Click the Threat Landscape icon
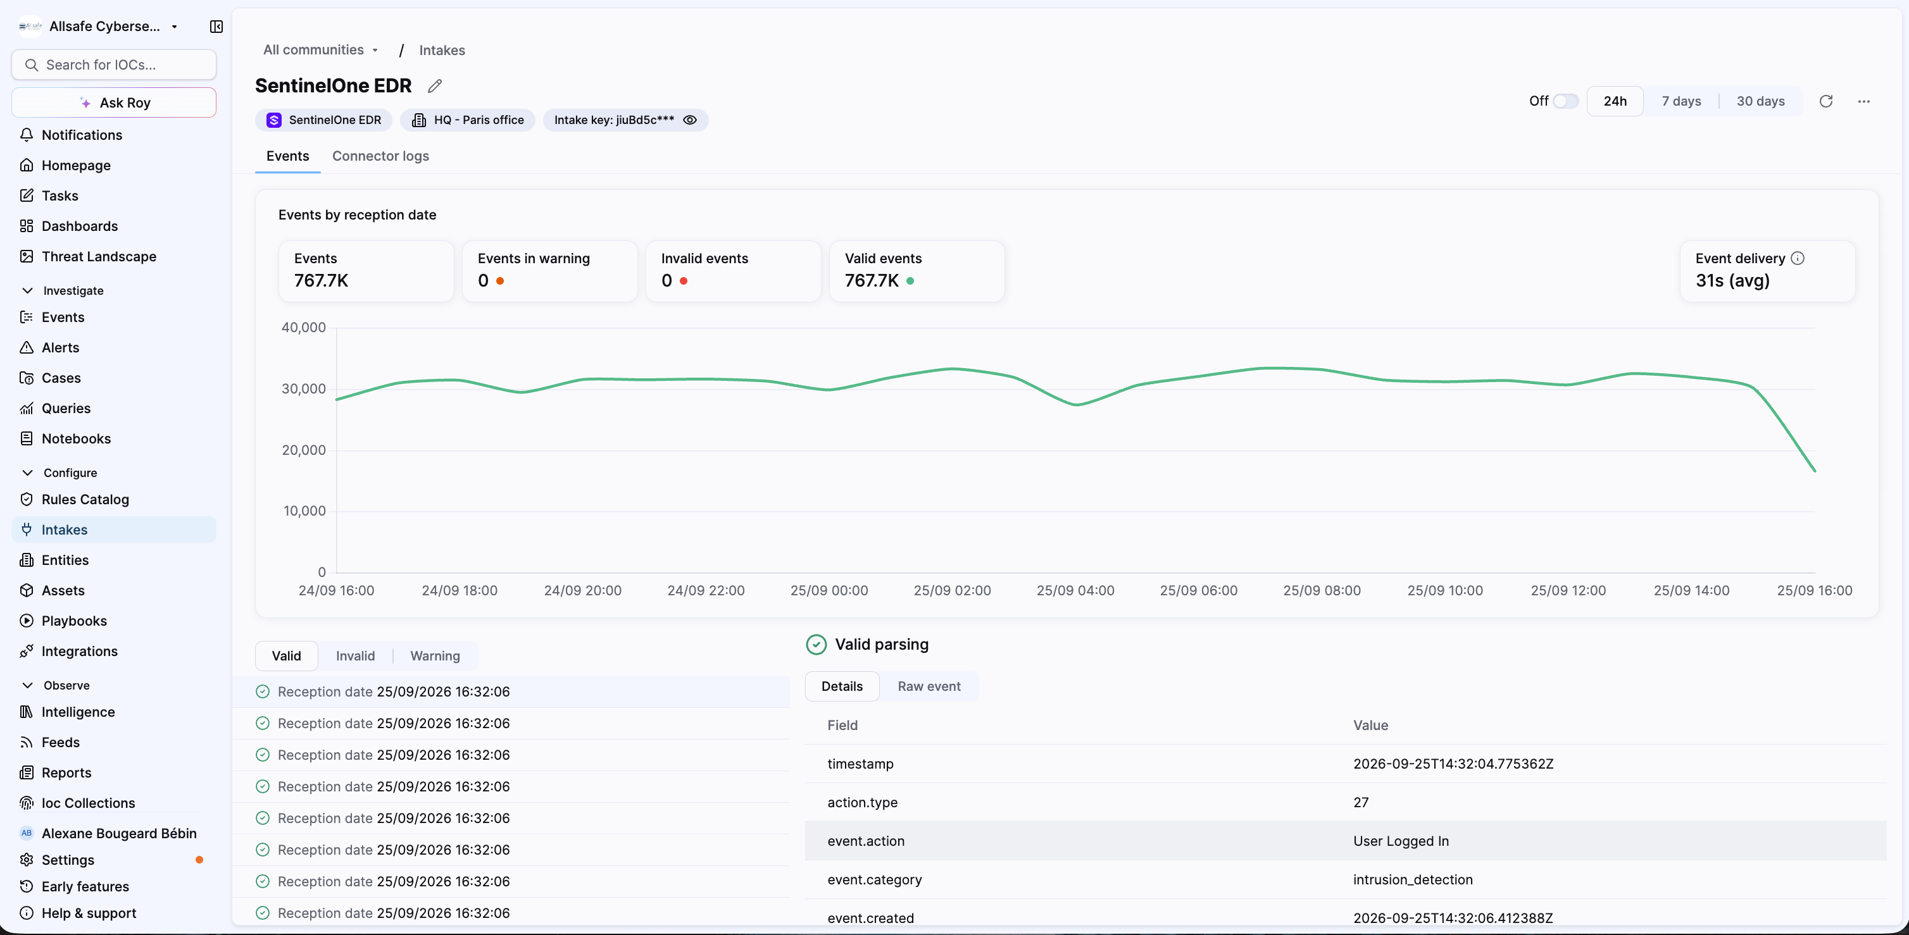 (x=27, y=256)
